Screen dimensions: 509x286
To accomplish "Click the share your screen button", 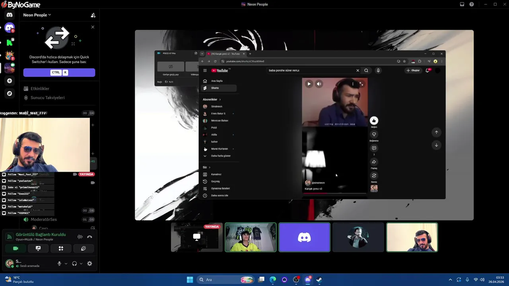I will pos(38,248).
